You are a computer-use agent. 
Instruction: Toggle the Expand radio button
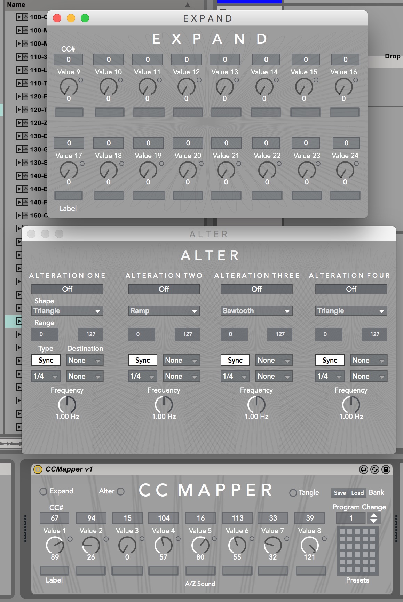(x=44, y=491)
